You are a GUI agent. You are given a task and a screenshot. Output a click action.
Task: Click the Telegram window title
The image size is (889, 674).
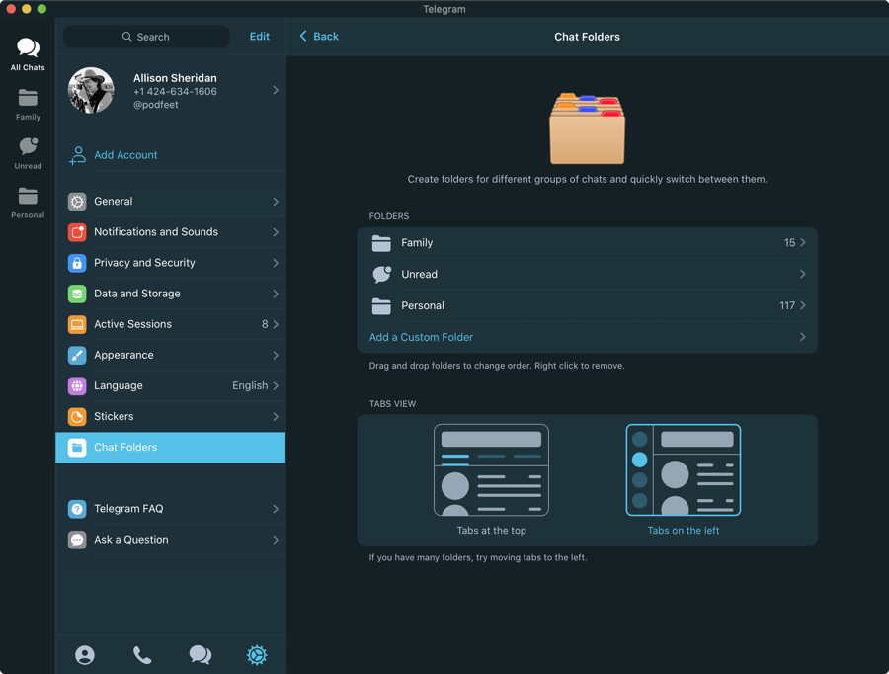[x=444, y=9]
